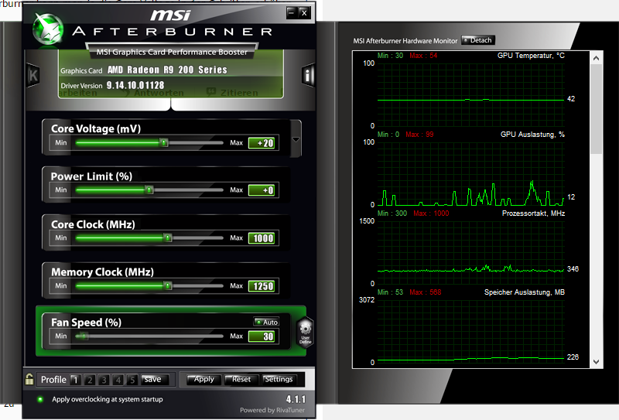Image resolution: width=619 pixels, height=420 pixels.
Task: Click the MSI dragon logo orb
Action: coord(48,29)
